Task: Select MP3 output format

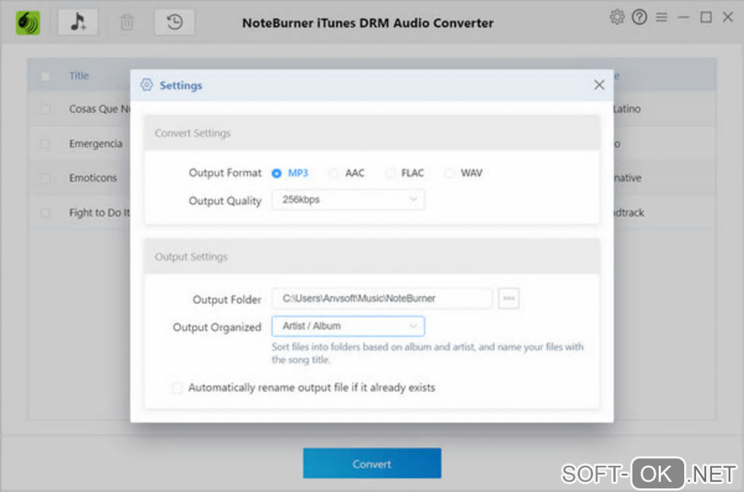Action: [x=276, y=173]
